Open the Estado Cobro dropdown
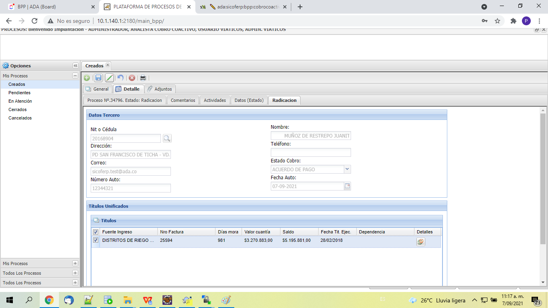This screenshot has width=548, height=308. 347,169
